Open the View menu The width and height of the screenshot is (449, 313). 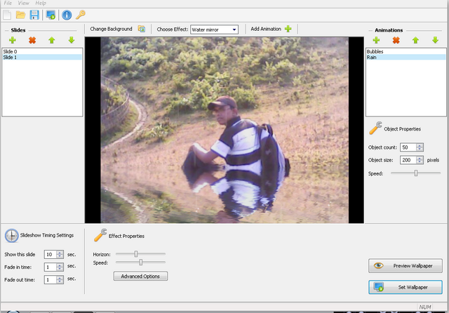coord(24,4)
